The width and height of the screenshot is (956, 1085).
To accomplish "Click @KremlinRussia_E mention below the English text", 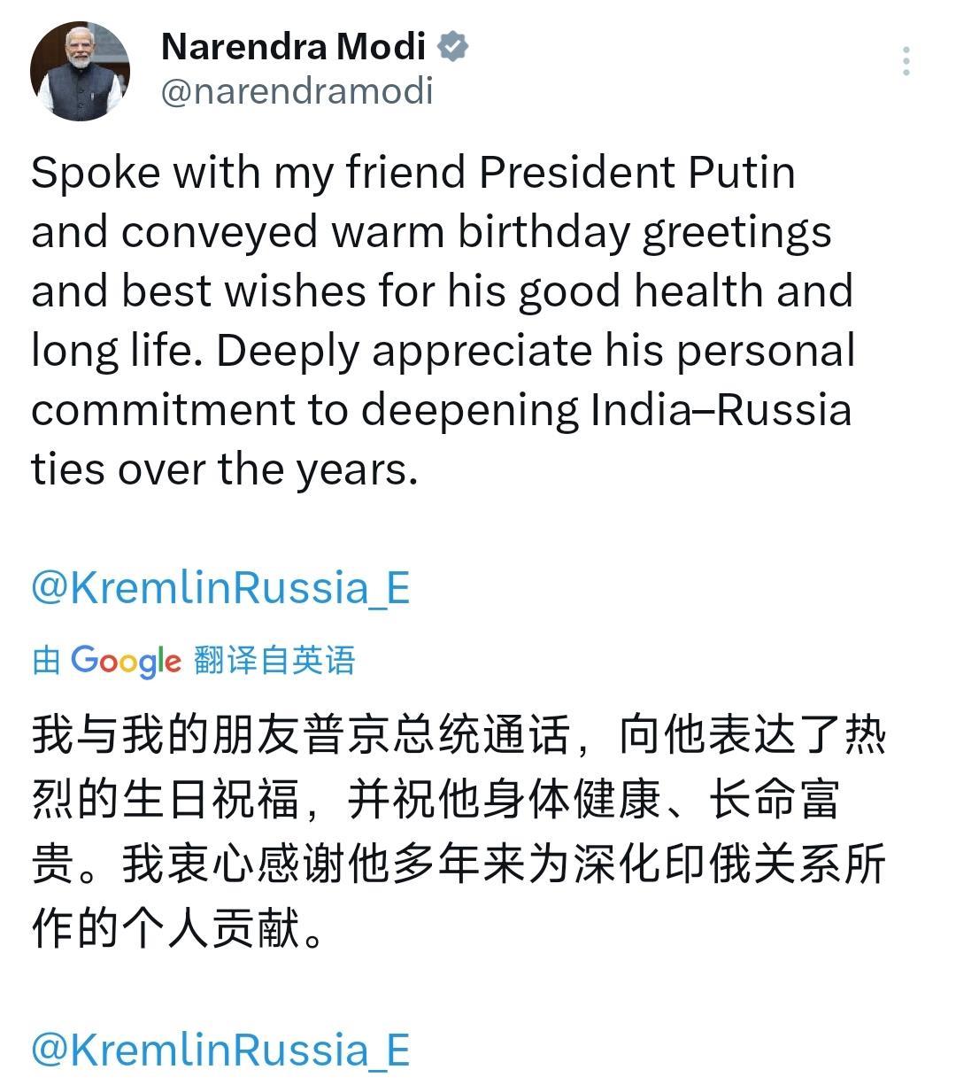I will click(220, 587).
